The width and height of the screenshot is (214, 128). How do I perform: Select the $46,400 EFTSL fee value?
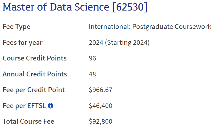[100, 106]
